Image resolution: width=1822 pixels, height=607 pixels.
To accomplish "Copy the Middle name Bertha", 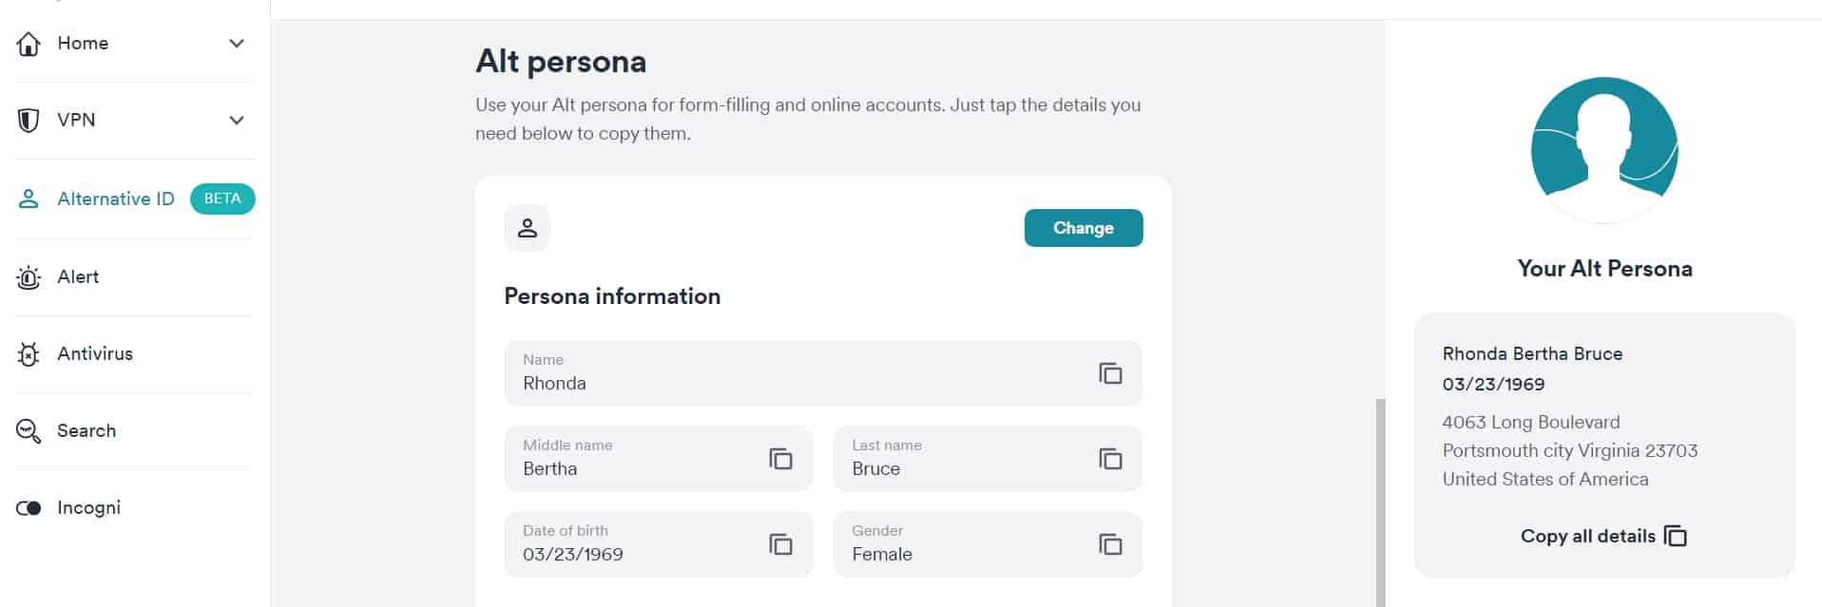I will (x=780, y=459).
